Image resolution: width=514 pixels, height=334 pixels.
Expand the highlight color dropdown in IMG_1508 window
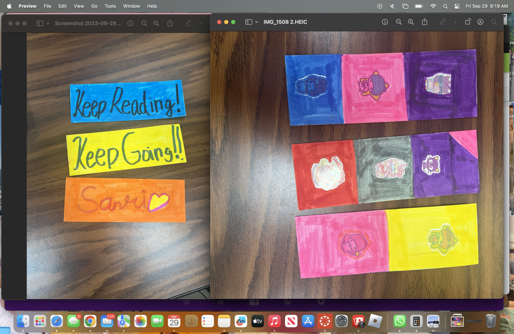[x=455, y=22]
